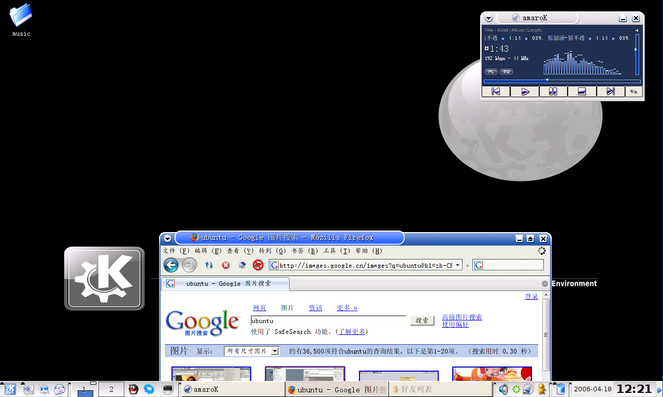Open Firefox 帮助 (H) menu
Screen dimensions: 663x397
click(x=369, y=251)
